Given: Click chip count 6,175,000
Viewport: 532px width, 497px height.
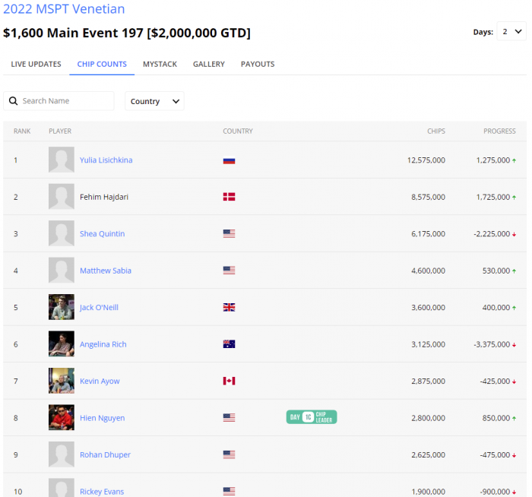Looking at the screenshot, I should 428,234.
